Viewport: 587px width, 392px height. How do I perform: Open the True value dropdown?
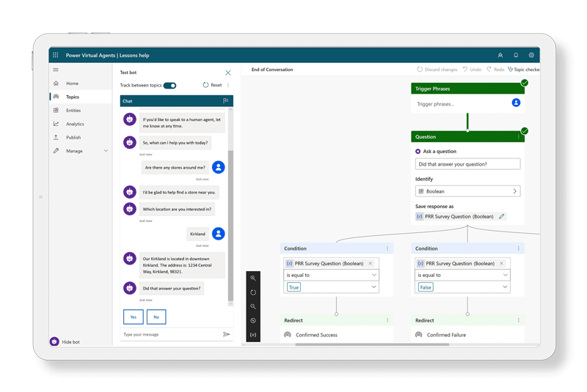click(x=332, y=287)
